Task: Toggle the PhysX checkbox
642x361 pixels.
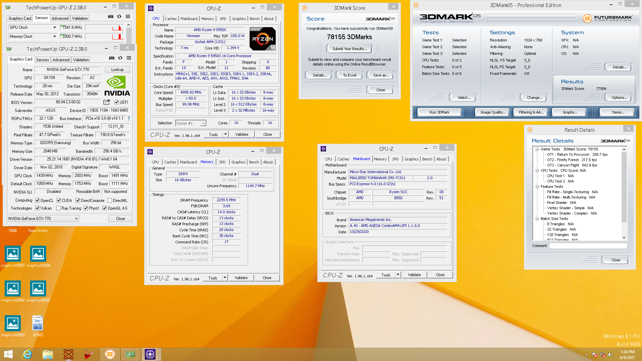Action: tap(86, 208)
